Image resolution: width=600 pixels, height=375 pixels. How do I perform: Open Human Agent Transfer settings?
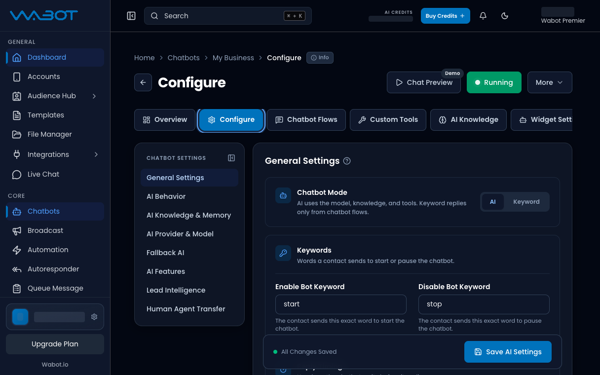tap(189, 309)
